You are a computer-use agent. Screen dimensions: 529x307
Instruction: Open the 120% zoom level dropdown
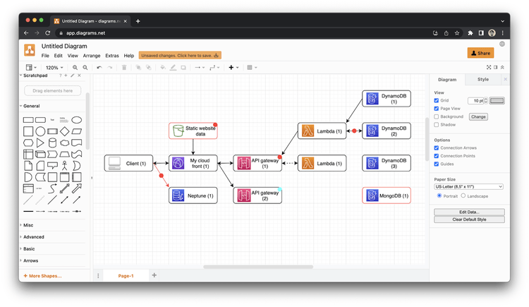[x=54, y=68]
